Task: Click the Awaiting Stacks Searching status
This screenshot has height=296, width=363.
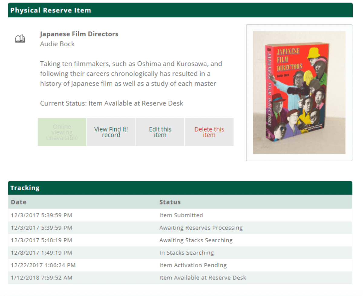Action: 196,240
